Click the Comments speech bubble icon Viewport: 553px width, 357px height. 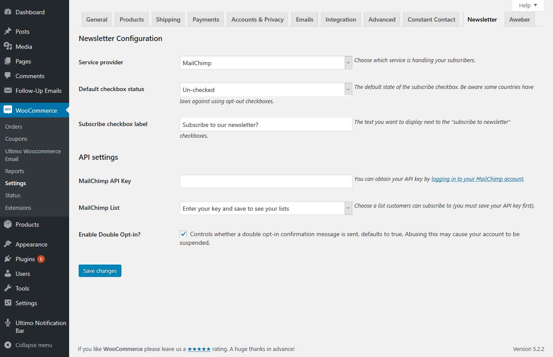pyautogui.click(x=8, y=76)
